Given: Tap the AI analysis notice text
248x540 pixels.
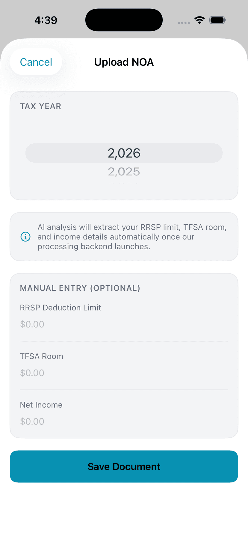Looking at the screenshot, I should coord(132,237).
